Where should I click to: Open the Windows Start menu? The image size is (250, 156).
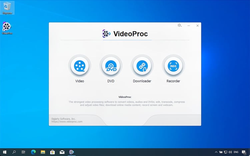[x=5, y=152]
